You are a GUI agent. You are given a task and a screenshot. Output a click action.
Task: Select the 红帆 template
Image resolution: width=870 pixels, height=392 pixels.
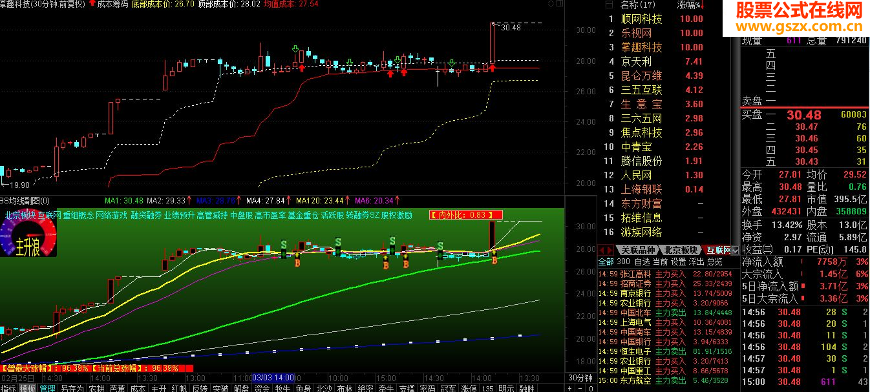coord(179,388)
